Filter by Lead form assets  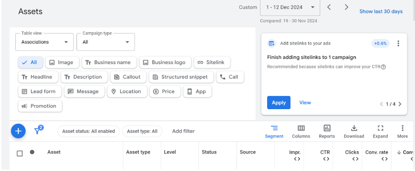click(x=40, y=92)
